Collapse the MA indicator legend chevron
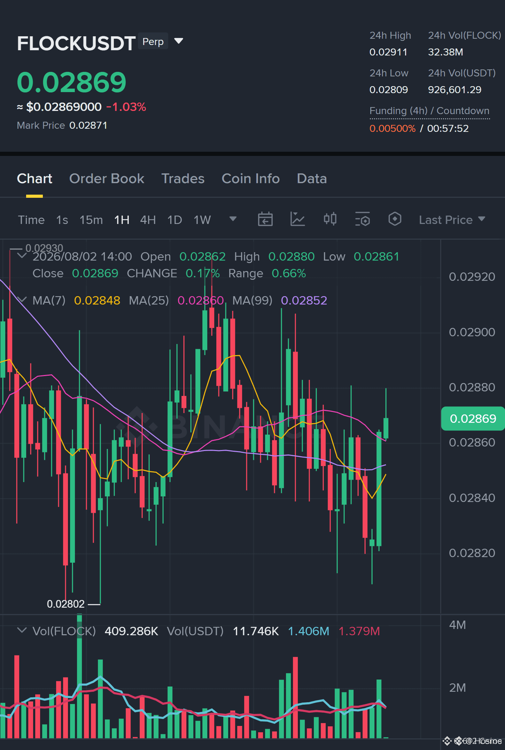 [x=22, y=300]
